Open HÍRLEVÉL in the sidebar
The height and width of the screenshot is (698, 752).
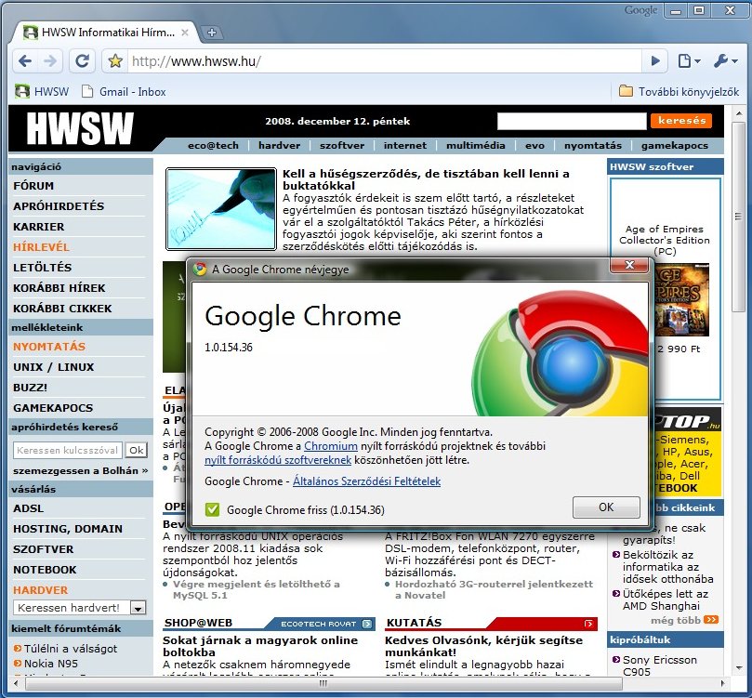tap(41, 247)
